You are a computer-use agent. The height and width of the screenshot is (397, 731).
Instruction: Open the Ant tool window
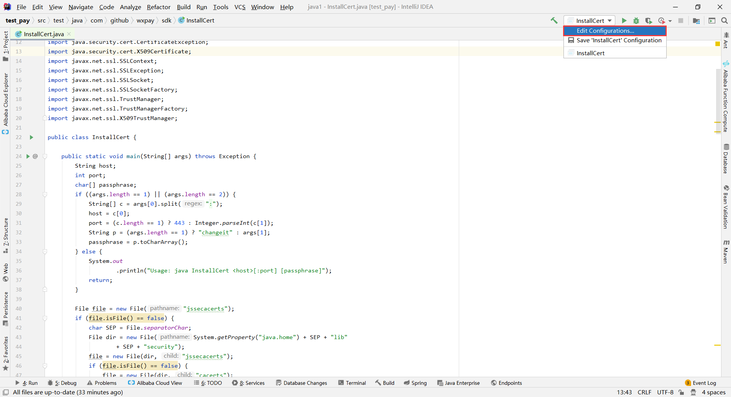[726, 40]
